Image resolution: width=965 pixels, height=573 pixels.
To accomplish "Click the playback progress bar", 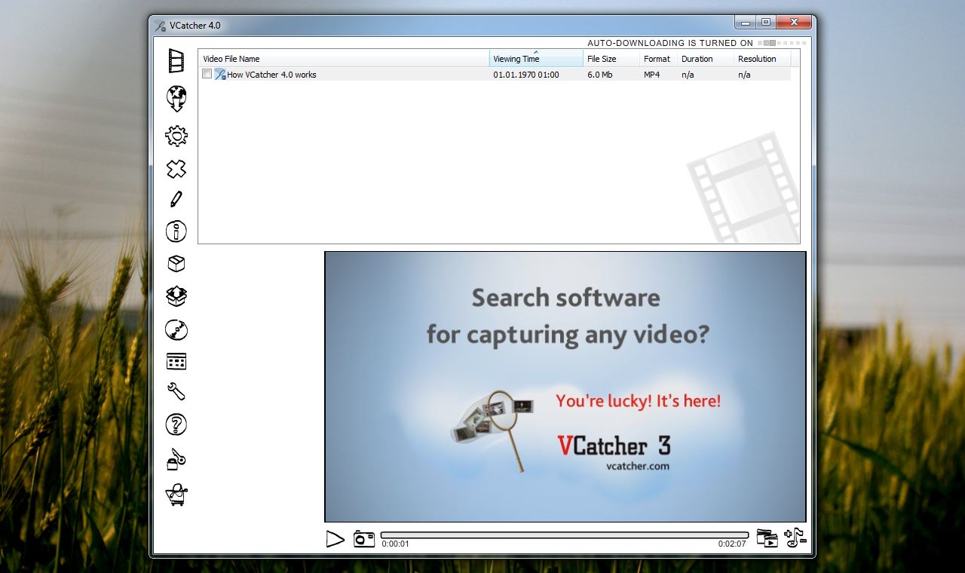I will [565, 535].
